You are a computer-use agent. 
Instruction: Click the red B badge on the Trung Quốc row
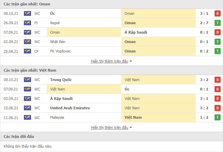point(218,80)
